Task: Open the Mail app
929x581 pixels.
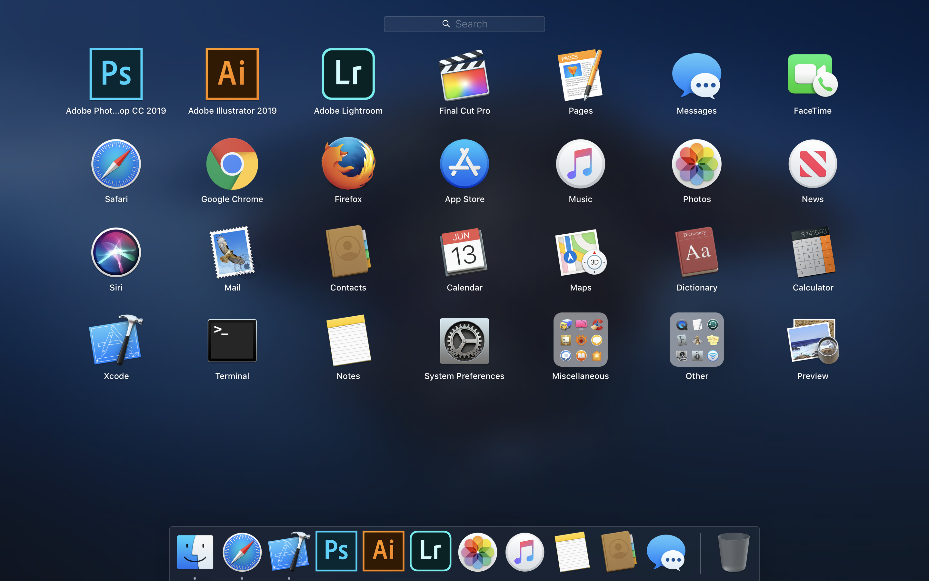Action: (x=232, y=252)
